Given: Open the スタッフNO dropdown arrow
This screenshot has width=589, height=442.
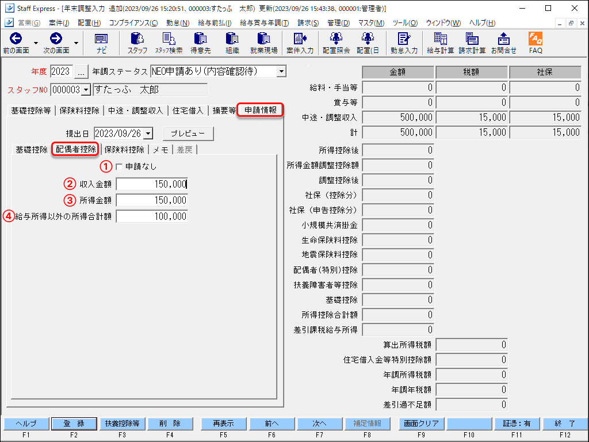Looking at the screenshot, I should [86, 90].
